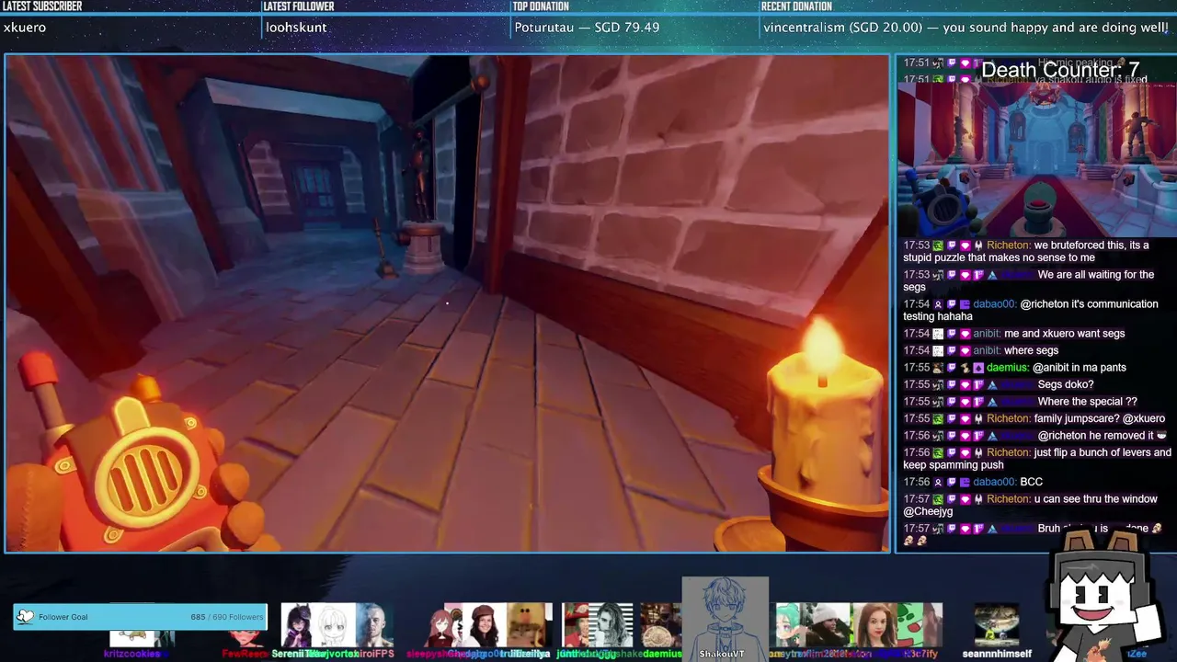Click the main gameplay video feed
The image size is (1177, 662).
(x=448, y=303)
